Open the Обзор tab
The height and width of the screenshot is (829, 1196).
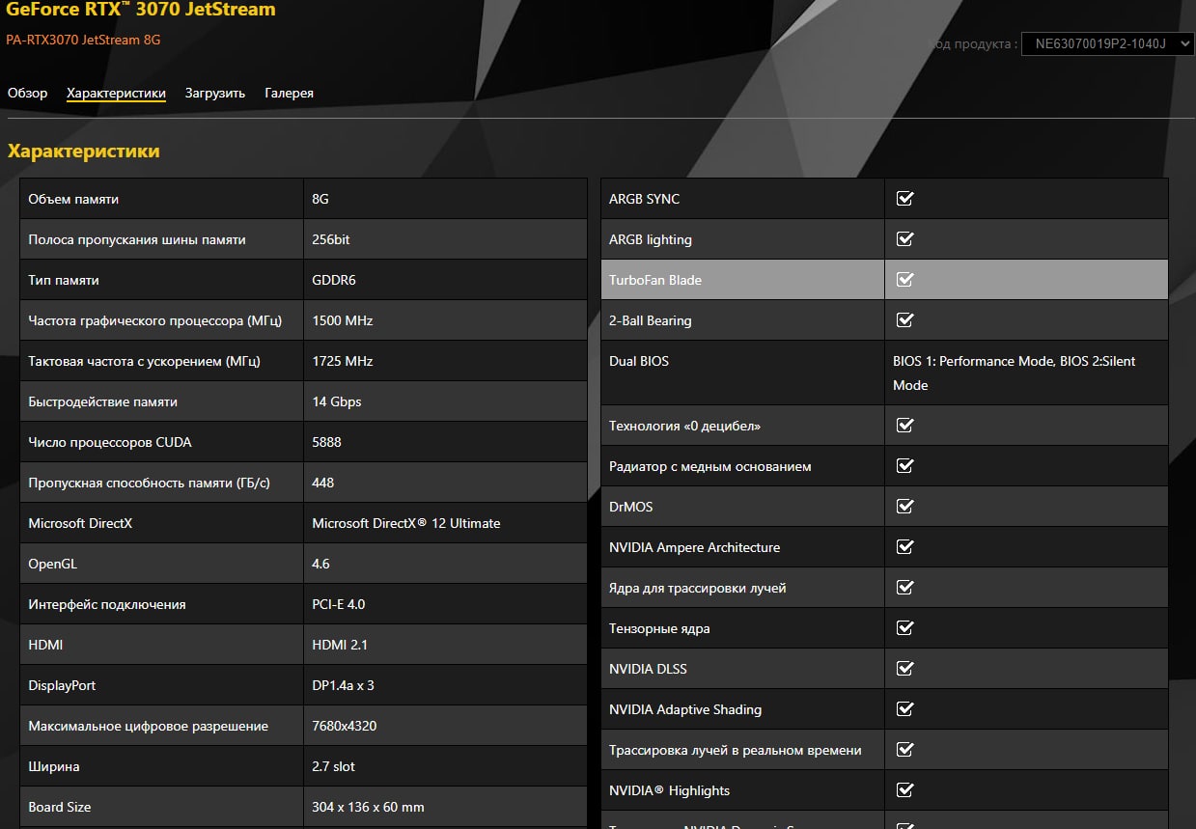(x=27, y=93)
